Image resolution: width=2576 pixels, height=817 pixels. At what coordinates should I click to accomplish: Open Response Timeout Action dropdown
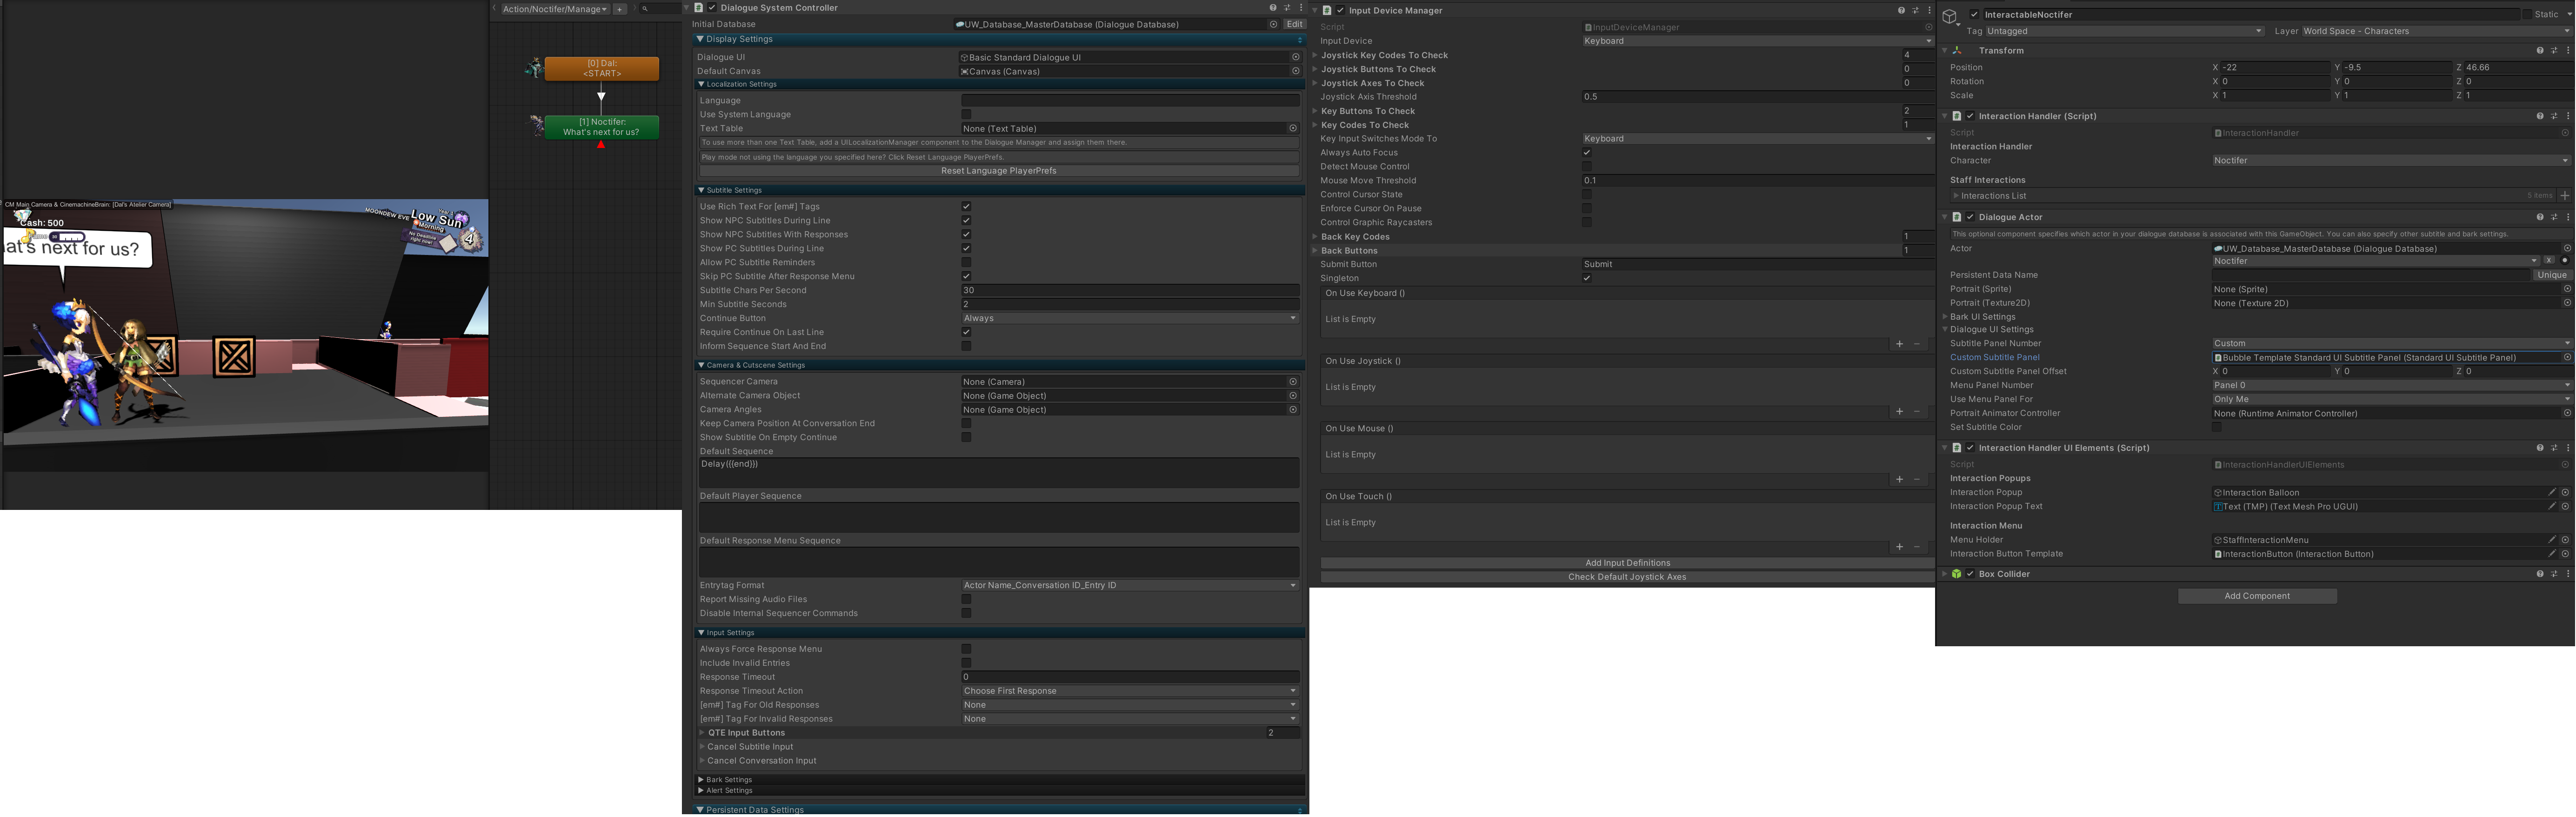tap(1130, 691)
